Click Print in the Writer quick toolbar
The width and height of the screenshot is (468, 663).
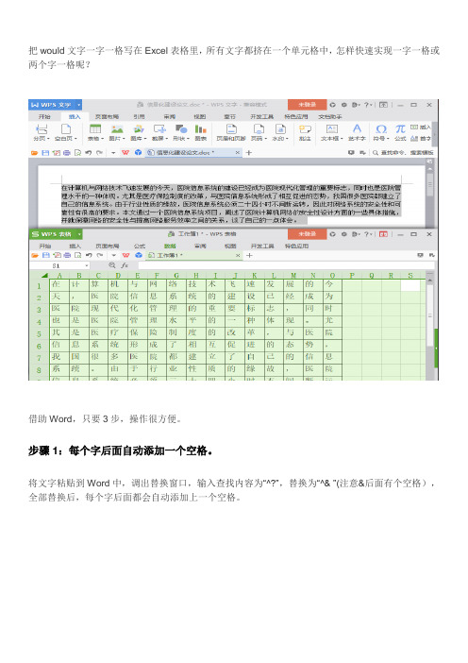click(x=67, y=153)
